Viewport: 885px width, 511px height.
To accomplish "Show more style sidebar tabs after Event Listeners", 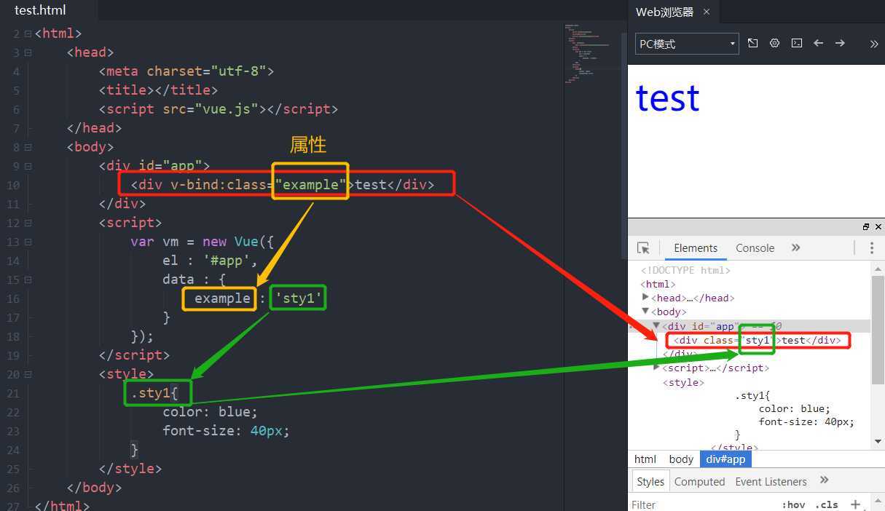I will pos(825,480).
